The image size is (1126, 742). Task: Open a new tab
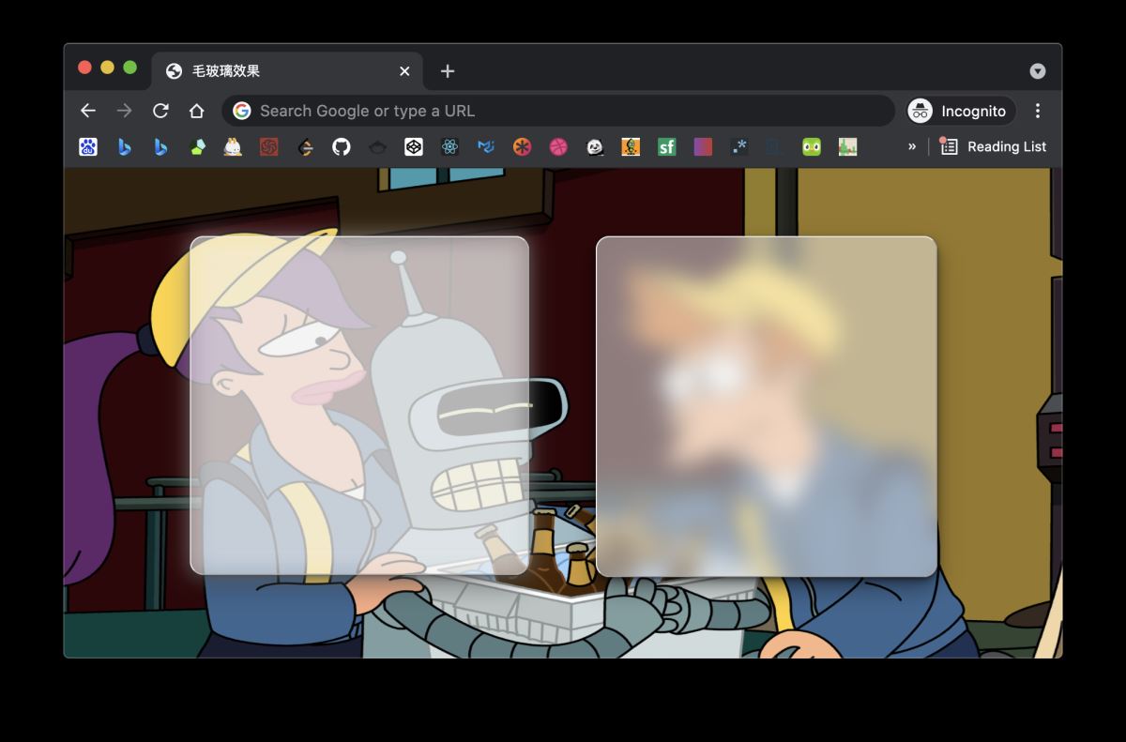coord(448,71)
